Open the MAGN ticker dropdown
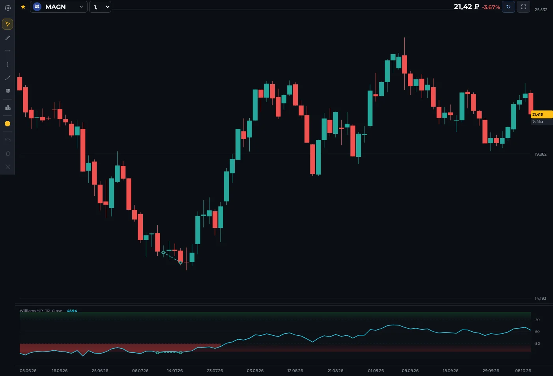The height and width of the screenshot is (376, 553). tap(59, 7)
